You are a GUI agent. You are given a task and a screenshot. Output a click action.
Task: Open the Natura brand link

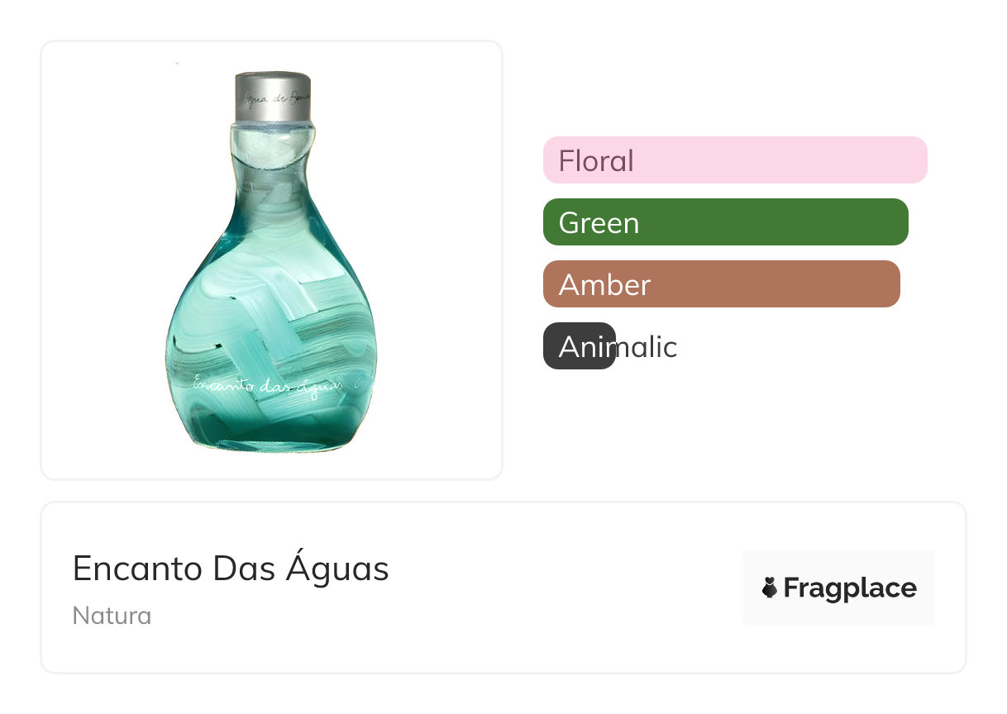pos(112,616)
